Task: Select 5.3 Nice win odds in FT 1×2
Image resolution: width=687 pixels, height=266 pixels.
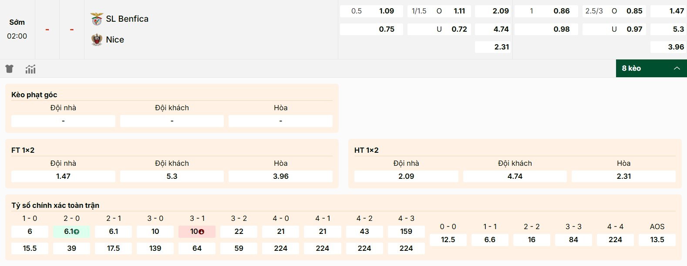Action: 172,176
